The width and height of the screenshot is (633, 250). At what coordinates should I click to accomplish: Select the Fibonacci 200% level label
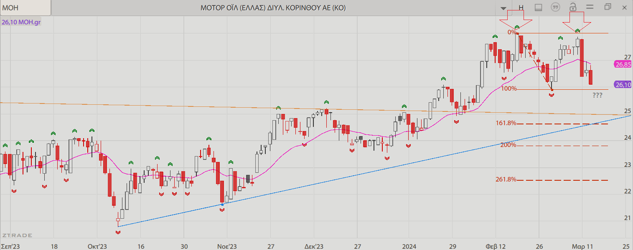point(508,145)
